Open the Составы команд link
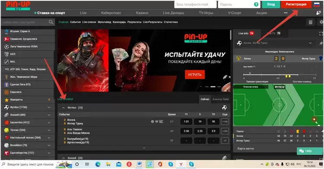The image size is (324, 169). (302, 82)
